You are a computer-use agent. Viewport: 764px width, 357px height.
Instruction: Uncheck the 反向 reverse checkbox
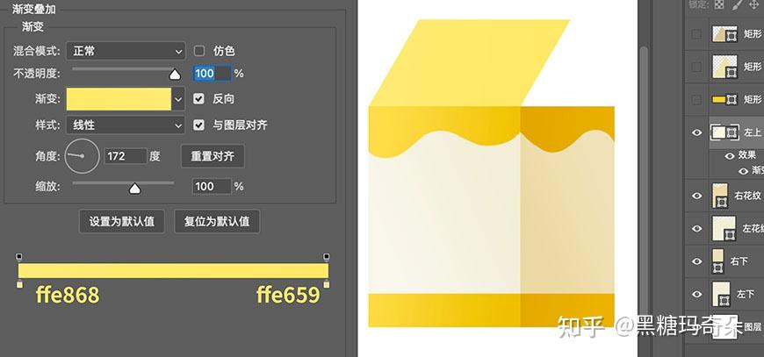(198, 99)
